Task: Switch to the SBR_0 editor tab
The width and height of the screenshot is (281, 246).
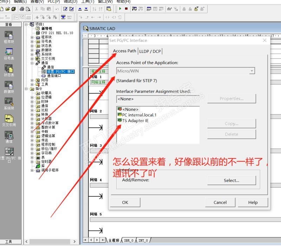Action: [x=129, y=240]
